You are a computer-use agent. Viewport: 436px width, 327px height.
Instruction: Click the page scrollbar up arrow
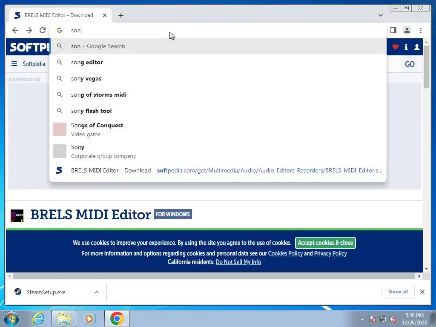(427, 42)
